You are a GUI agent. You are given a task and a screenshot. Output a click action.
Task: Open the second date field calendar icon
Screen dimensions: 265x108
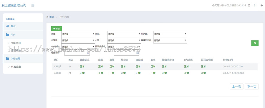coord(138,53)
